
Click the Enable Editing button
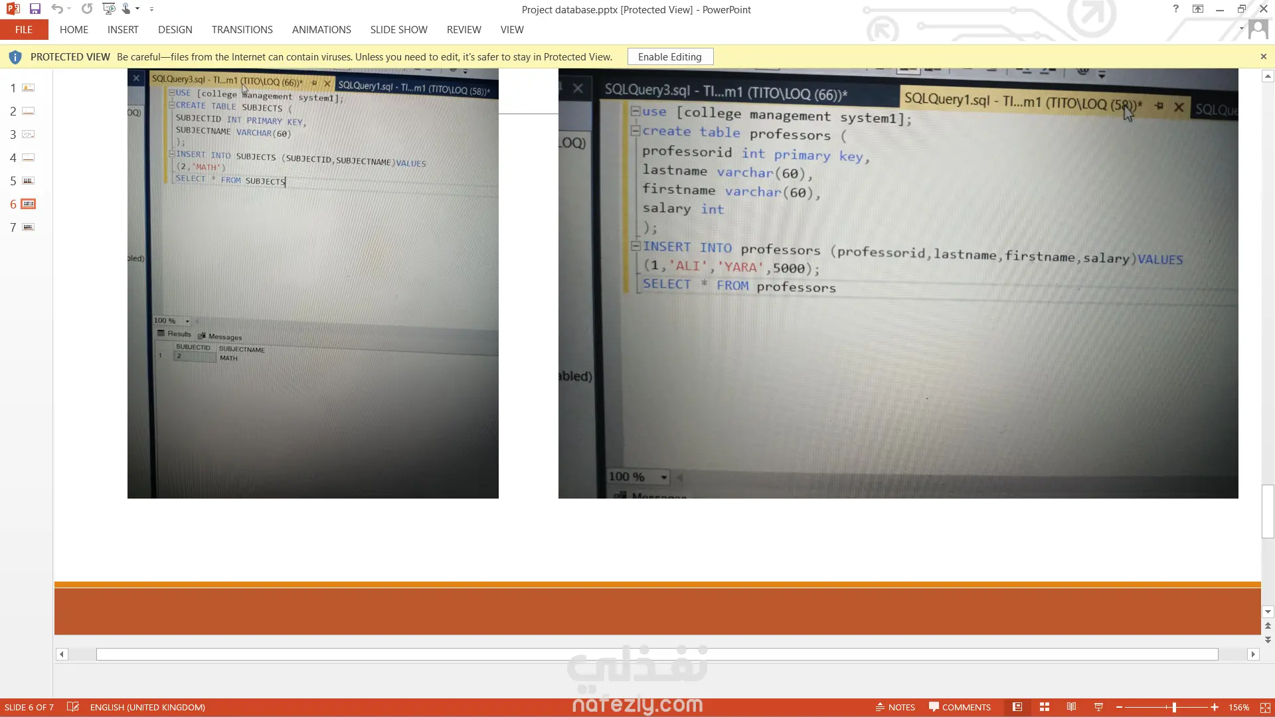point(670,57)
